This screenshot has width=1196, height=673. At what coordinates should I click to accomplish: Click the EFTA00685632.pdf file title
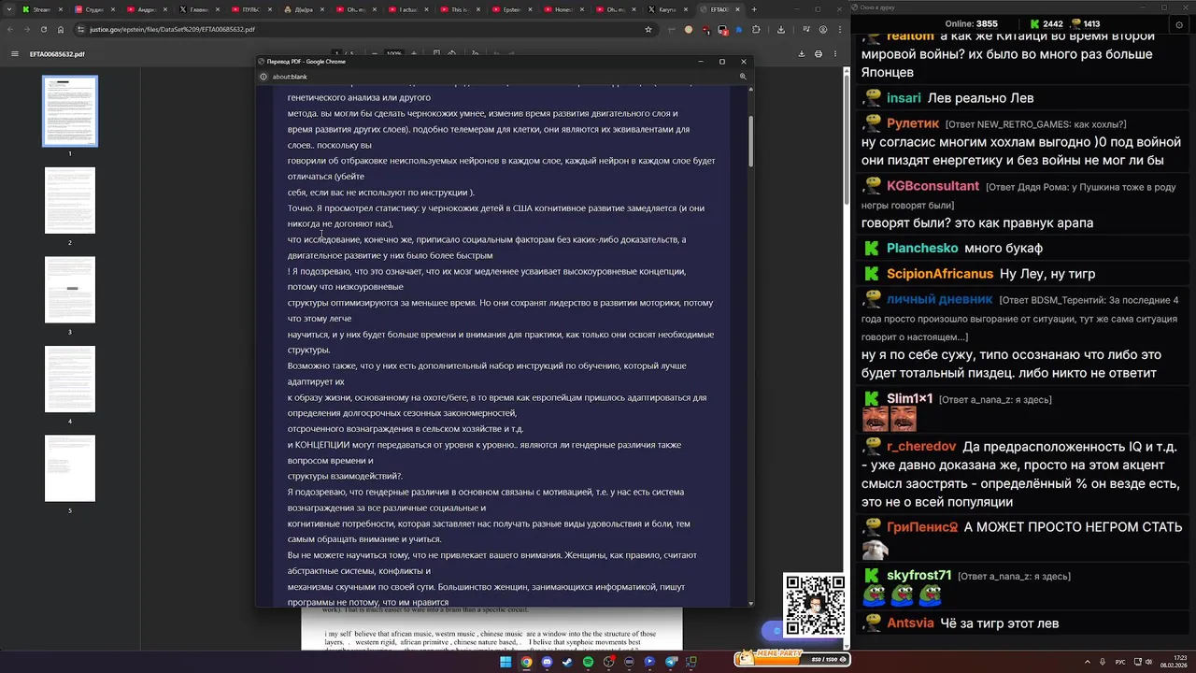pyautogui.click(x=57, y=54)
